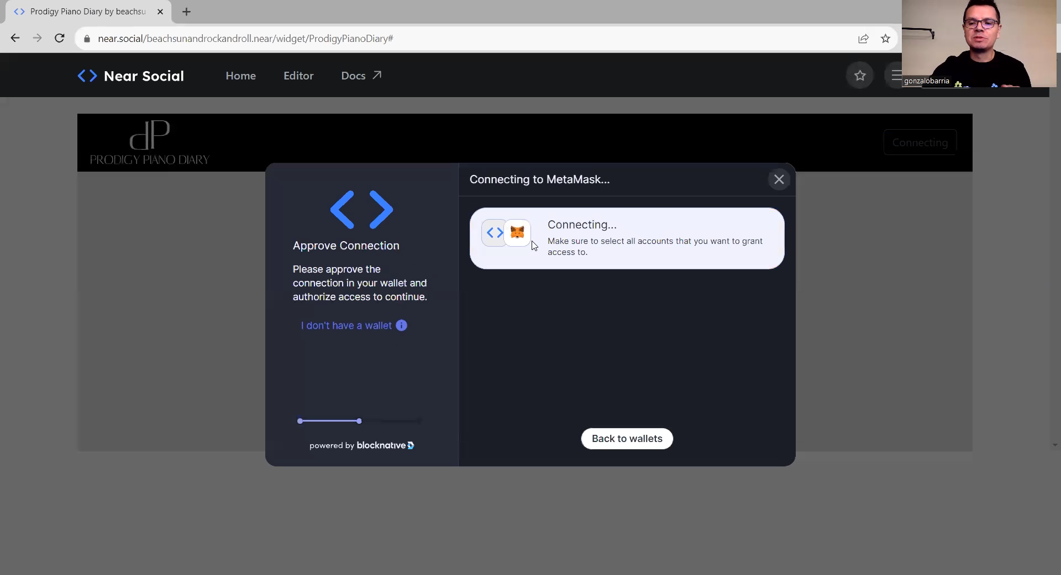Click the scrollbar down arrow at right edge
Viewport: 1061px width, 575px height.
coord(1055,445)
